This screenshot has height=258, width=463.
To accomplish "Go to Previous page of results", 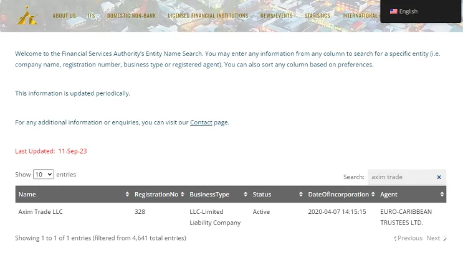I will tap(408, 238).
